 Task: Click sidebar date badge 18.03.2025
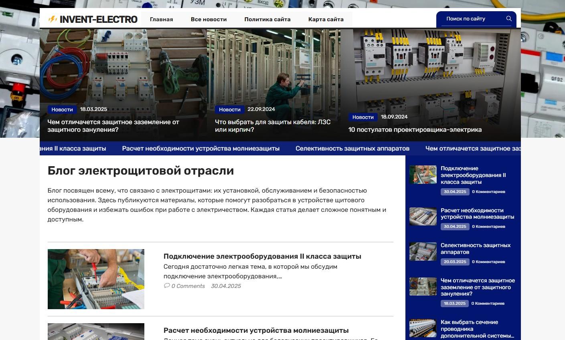(x=454, y=304)
